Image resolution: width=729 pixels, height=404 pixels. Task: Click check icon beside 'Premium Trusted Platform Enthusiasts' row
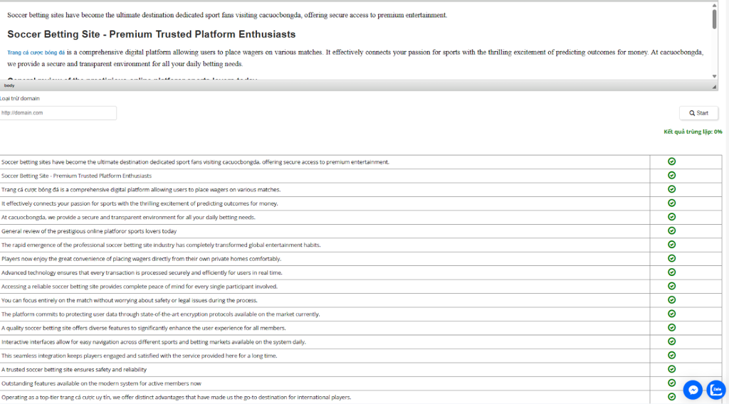tap(671, 175)
